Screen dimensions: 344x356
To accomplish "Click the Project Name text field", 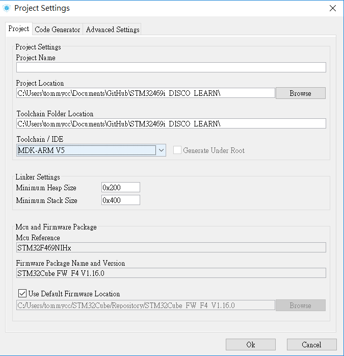I will pyautogui.click(x=171, y=67).
